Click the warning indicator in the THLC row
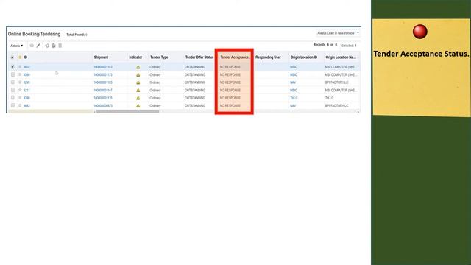Viewport: 471px width, 265px height. [138, 98]
